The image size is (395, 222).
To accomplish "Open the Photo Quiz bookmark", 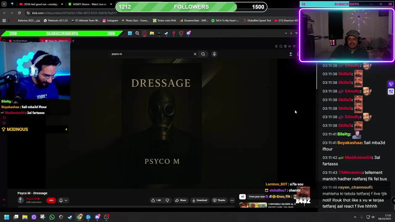I will [135, 21].
